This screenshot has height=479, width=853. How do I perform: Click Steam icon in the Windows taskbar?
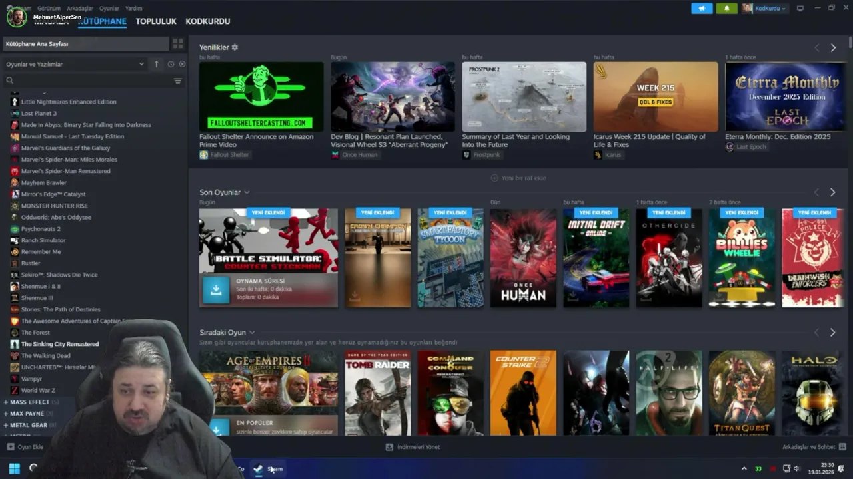click(x=258, y=468)
